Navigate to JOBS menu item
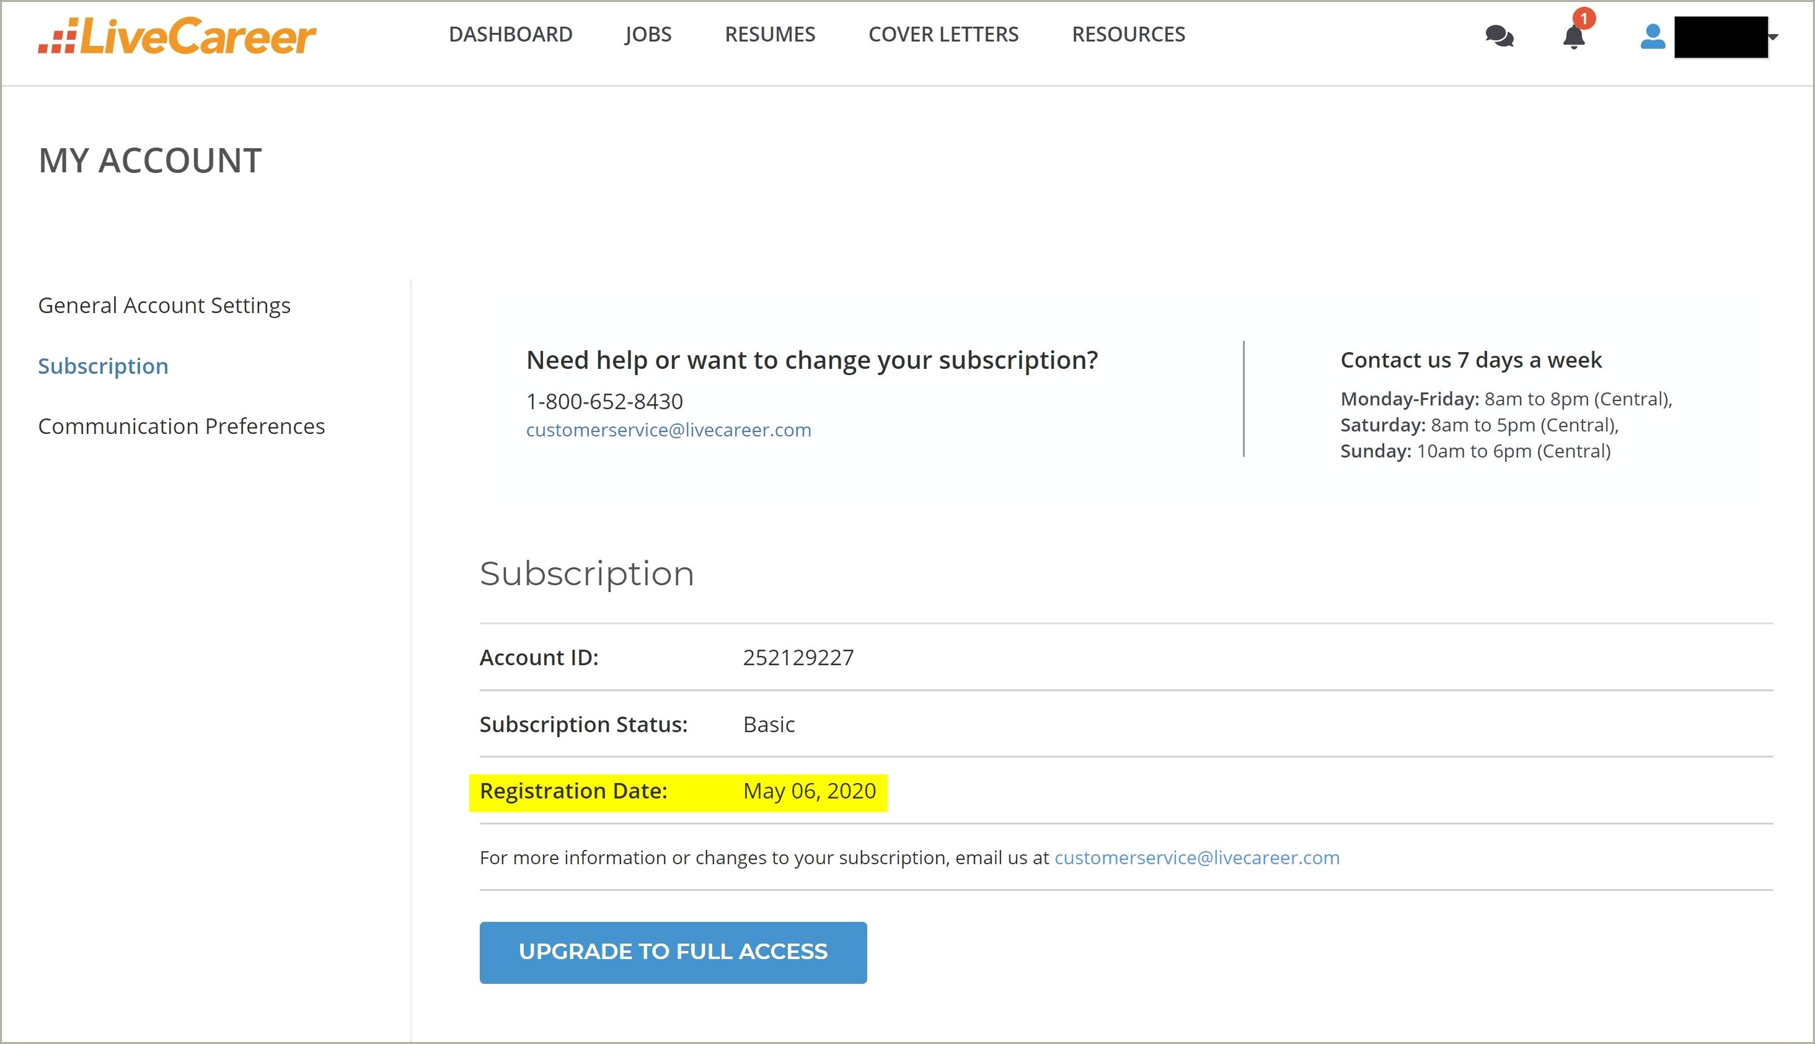Image resolution: width=1815 pixels, height=1044 pixels. (648, 35)
